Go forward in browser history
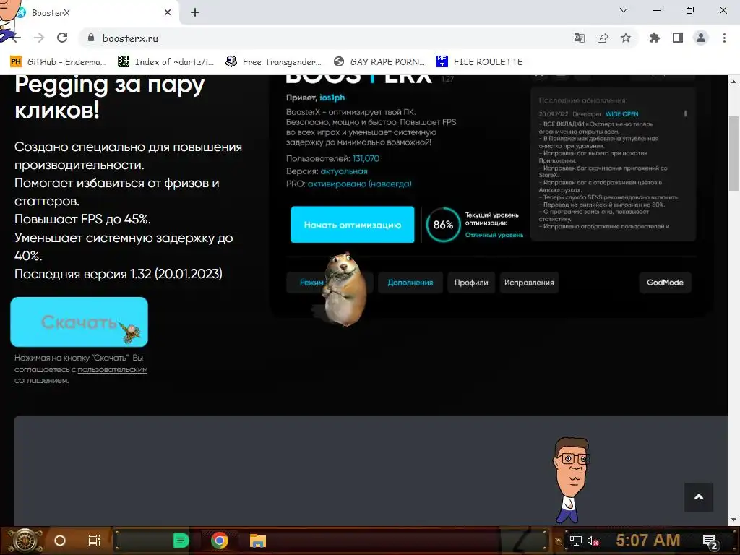This screenshot has width=740, height=555. [x=39, y=38]
